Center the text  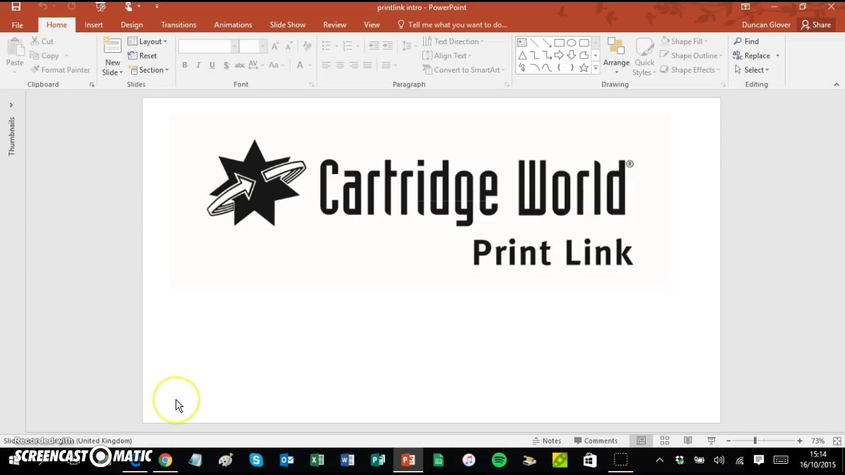click(340, 65)
